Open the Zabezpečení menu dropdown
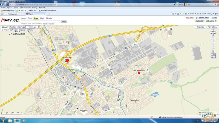 coord(201,14)
